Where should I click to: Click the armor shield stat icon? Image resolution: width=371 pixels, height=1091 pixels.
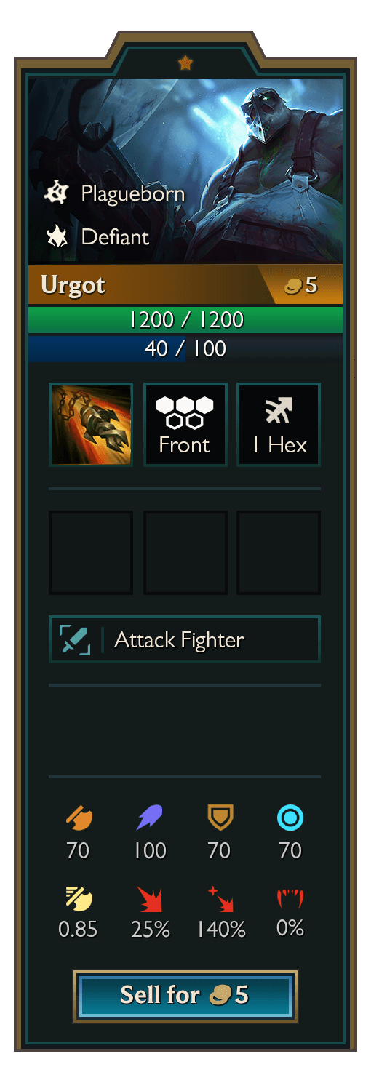(220, 818)
